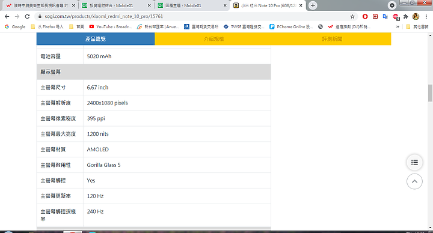The width and height of the screenshot is (433, 233).
Task: Reload the current page
Action: coord(27,17)
